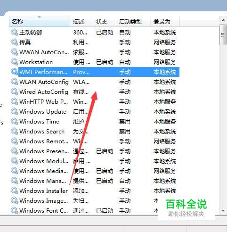Viewport: 227px width, 232px height.
Task: Select the Windows Media service name
Action: tap(43, 171)
